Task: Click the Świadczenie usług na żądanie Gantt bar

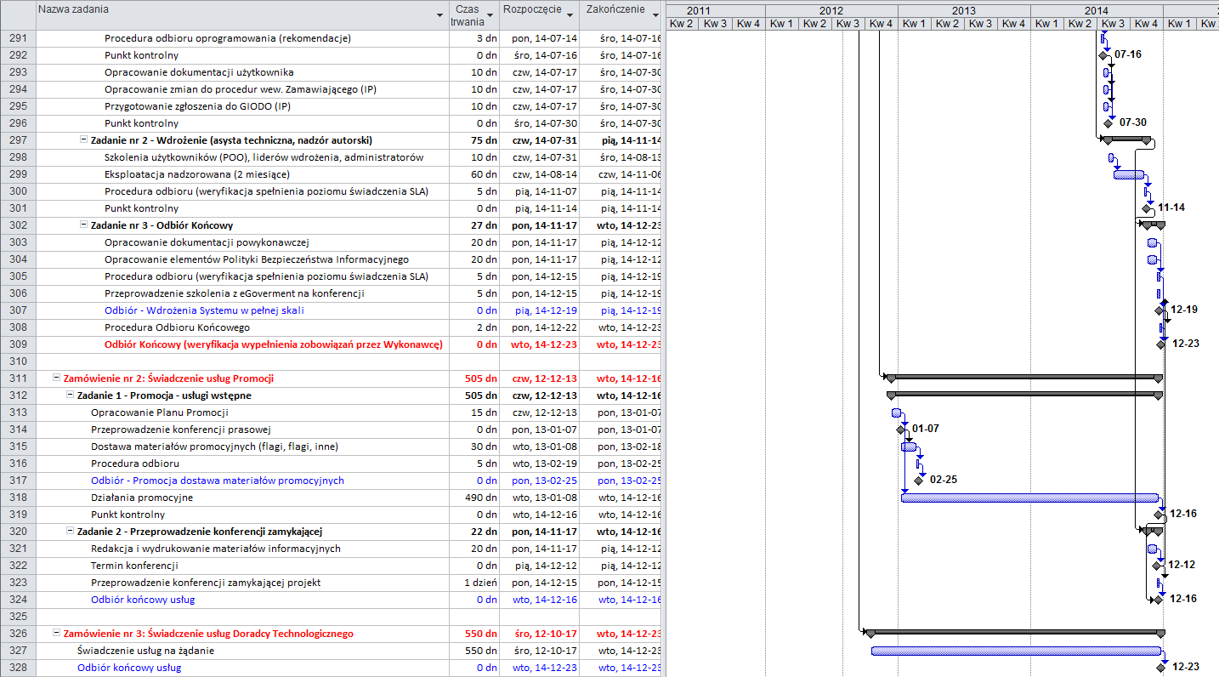Action: [x=1016, y=651]
